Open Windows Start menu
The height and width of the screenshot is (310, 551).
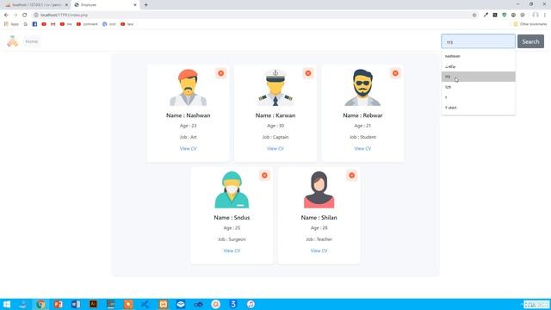click(7, 304)
